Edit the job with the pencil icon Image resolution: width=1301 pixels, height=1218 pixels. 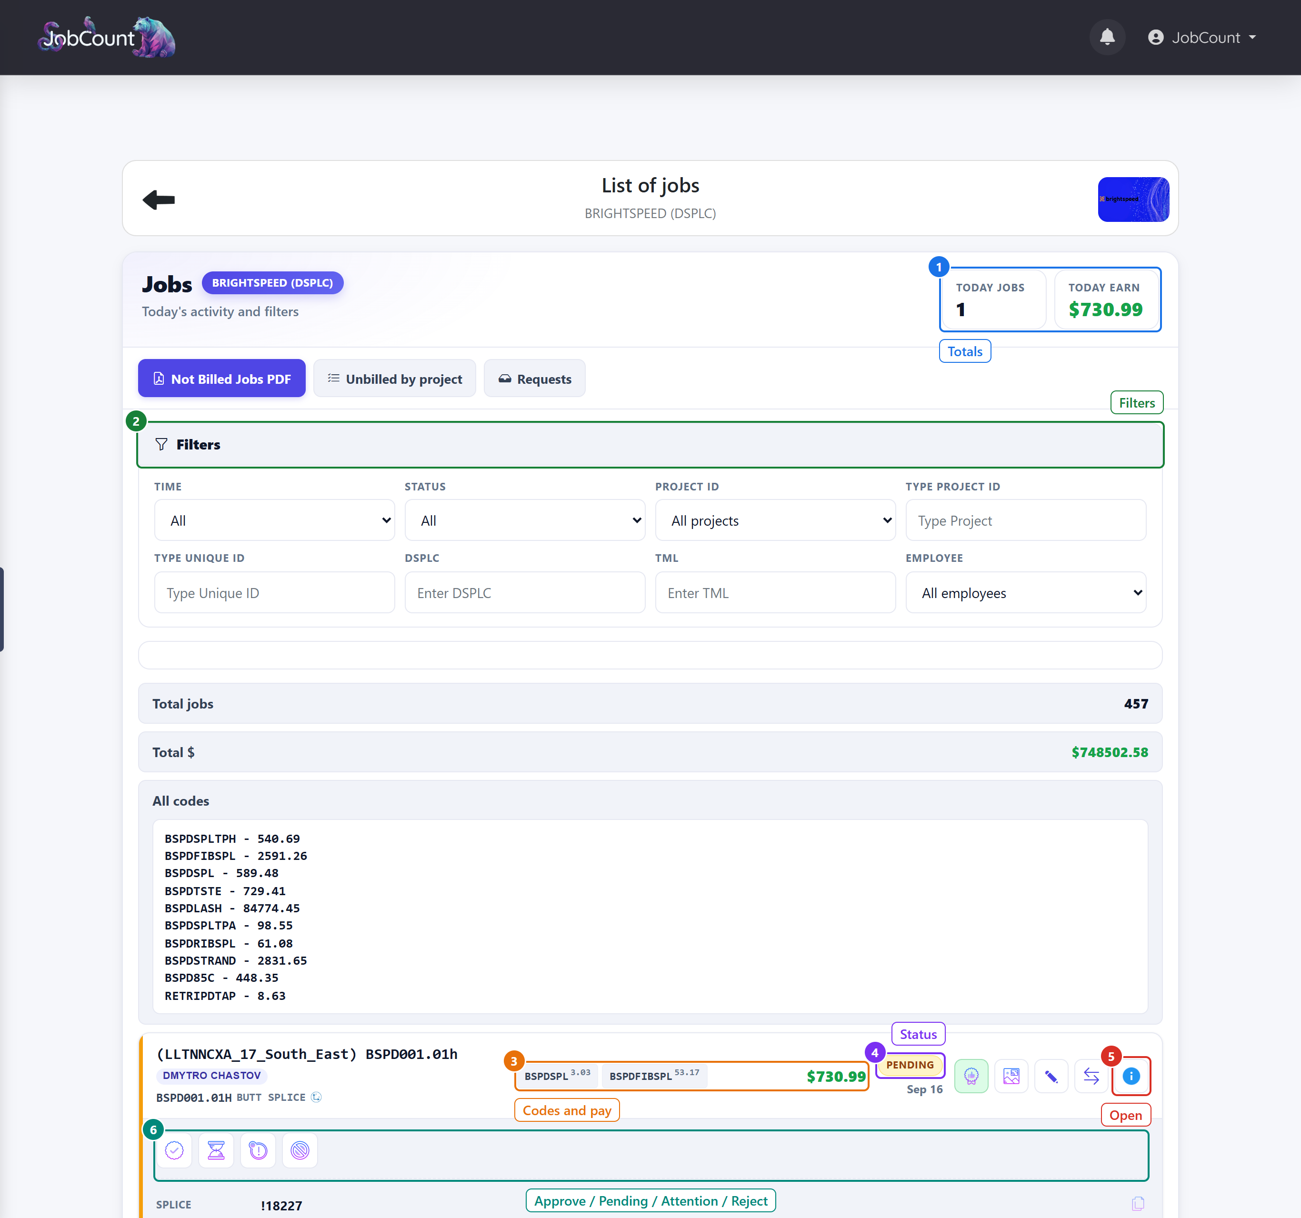click(1051, 1076)
